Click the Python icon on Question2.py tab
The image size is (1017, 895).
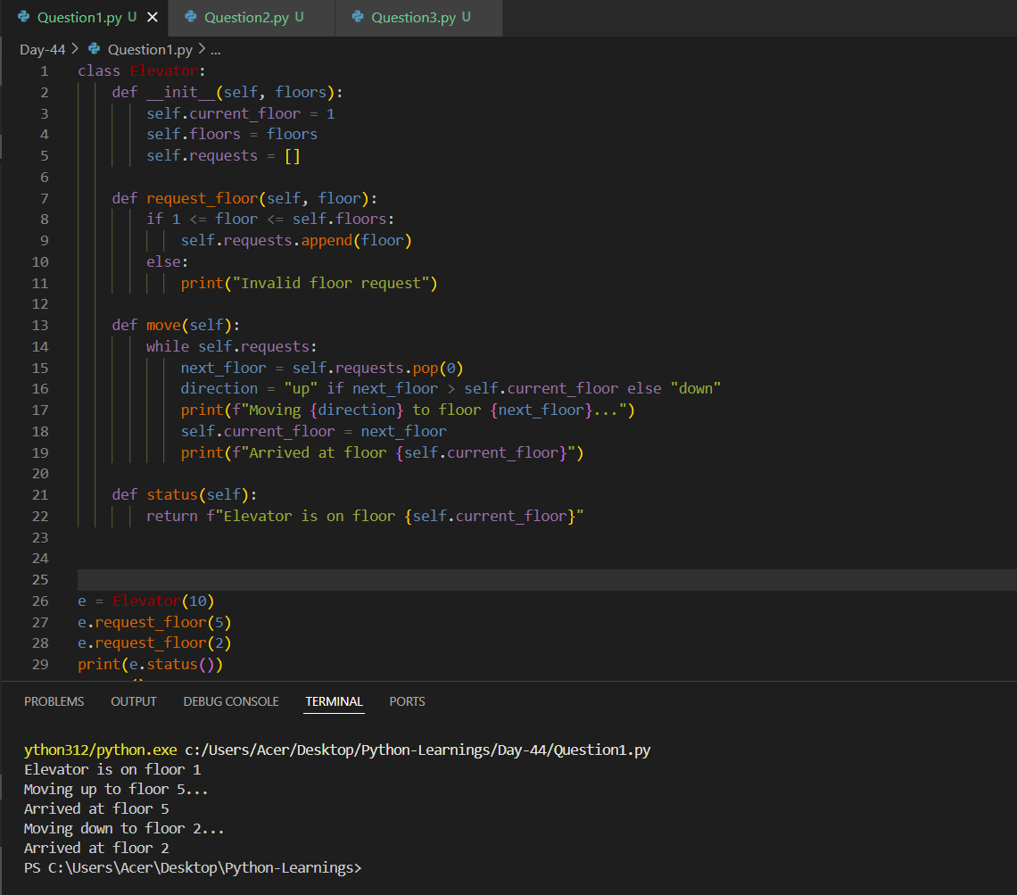[x=191, y=18]
